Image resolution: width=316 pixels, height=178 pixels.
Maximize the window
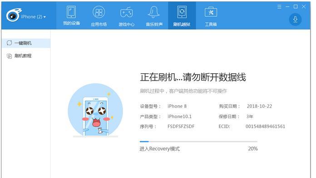click(296, 7)
